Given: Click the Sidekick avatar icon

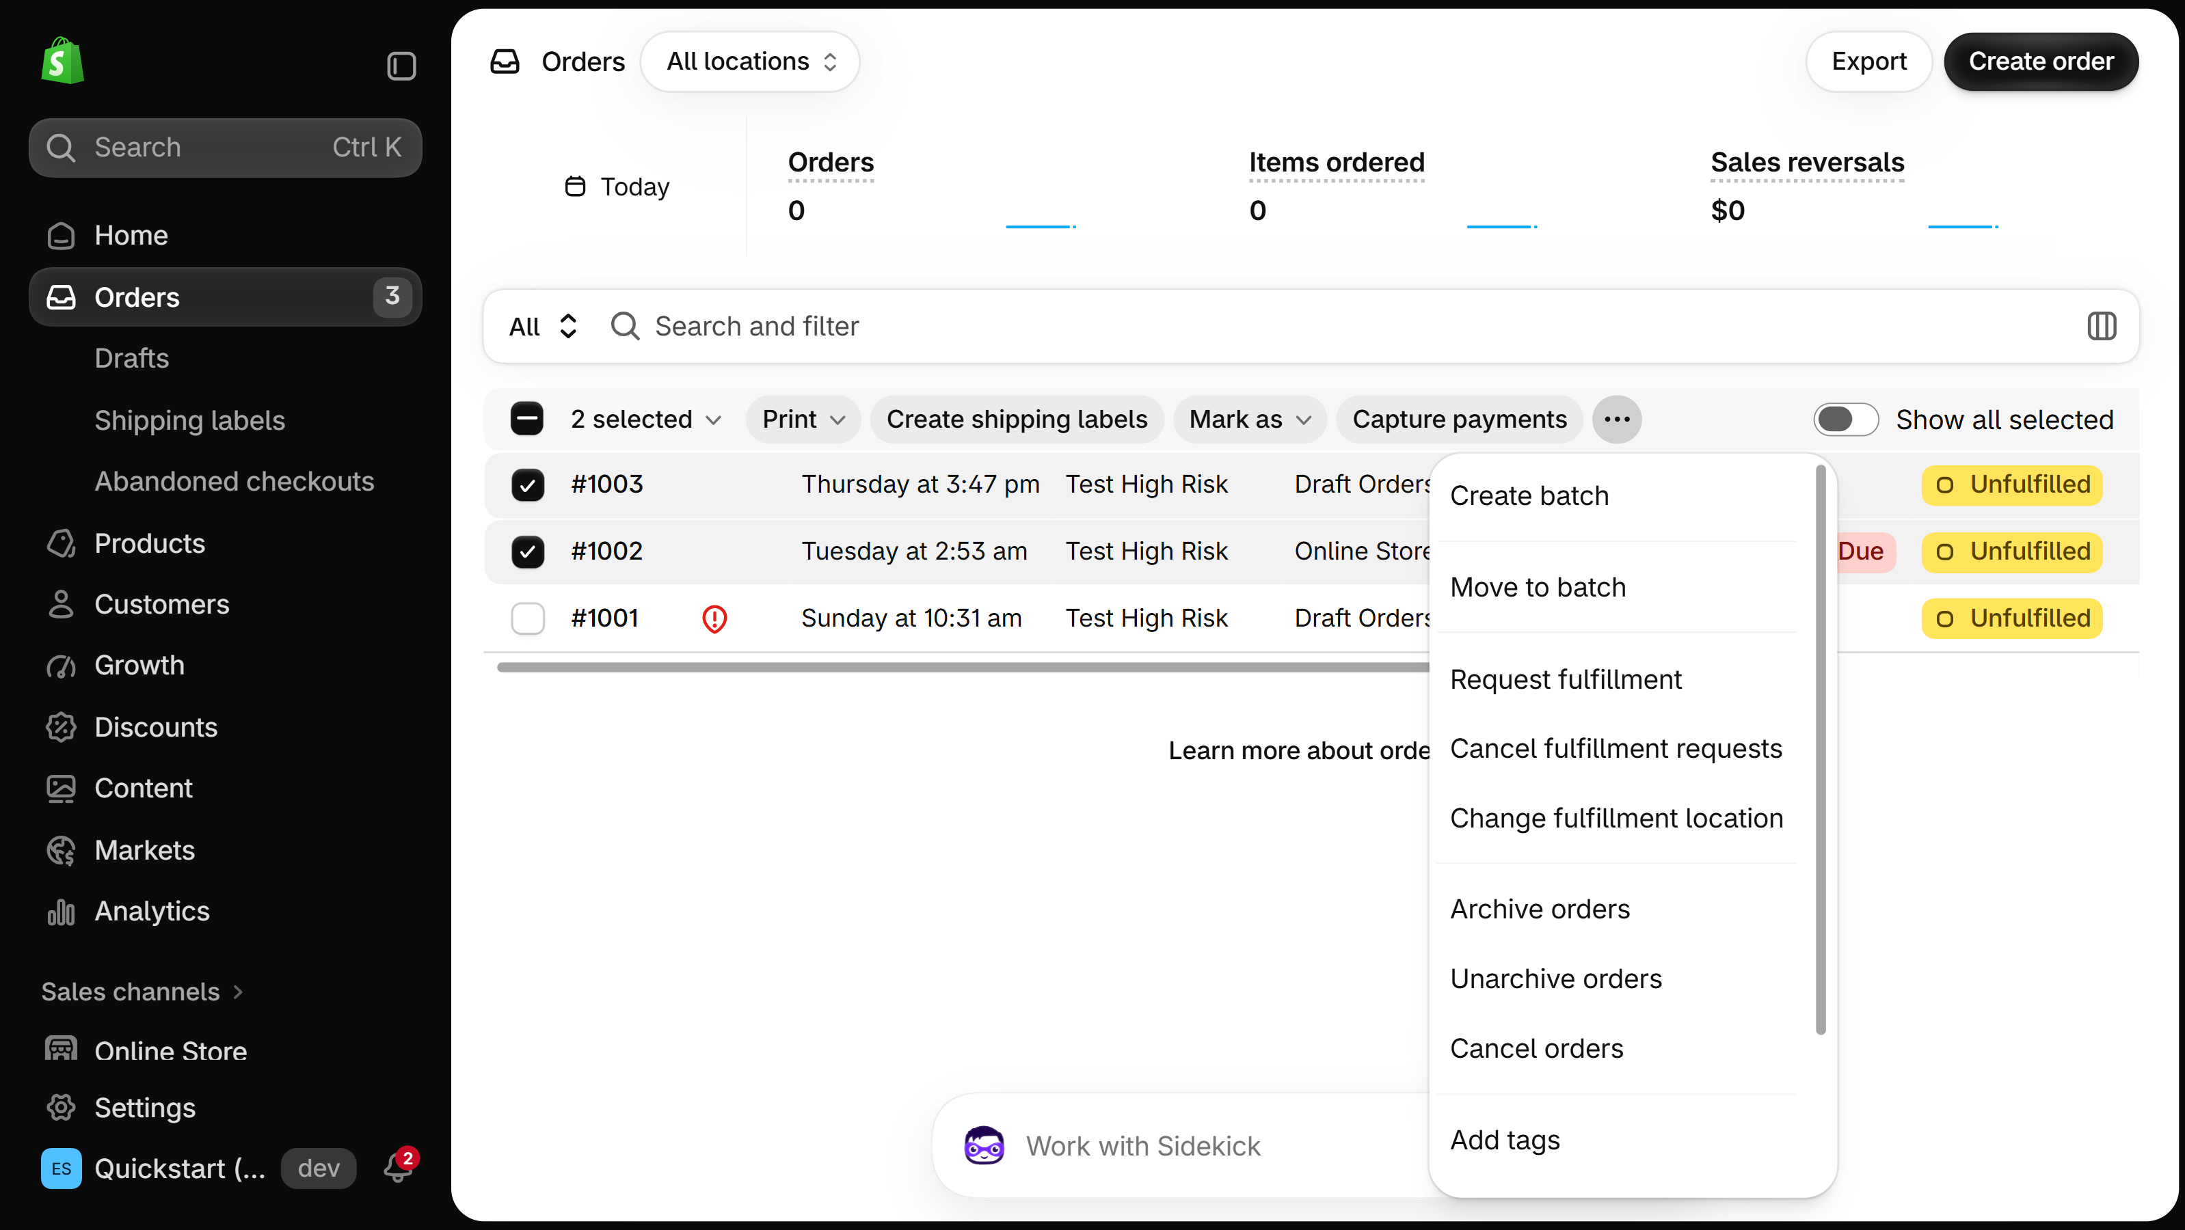Looking at the screenshot, I should (984, 1145).
